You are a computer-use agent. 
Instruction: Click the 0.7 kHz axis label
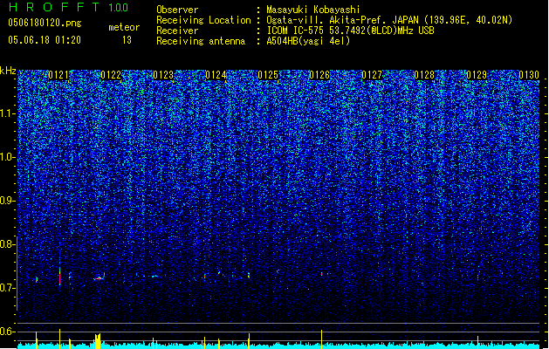point(8,288)
